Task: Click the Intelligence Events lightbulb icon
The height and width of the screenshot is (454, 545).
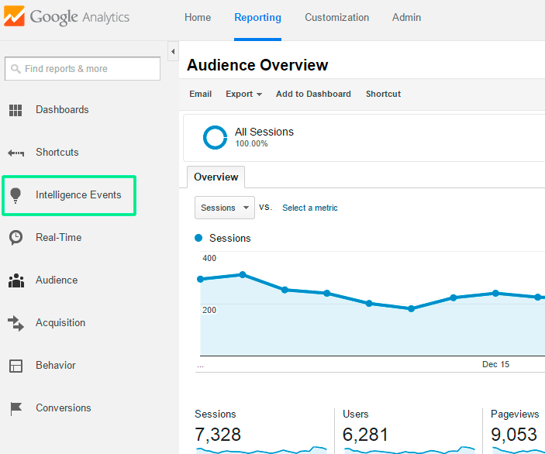Action: (x=16, y=195)
